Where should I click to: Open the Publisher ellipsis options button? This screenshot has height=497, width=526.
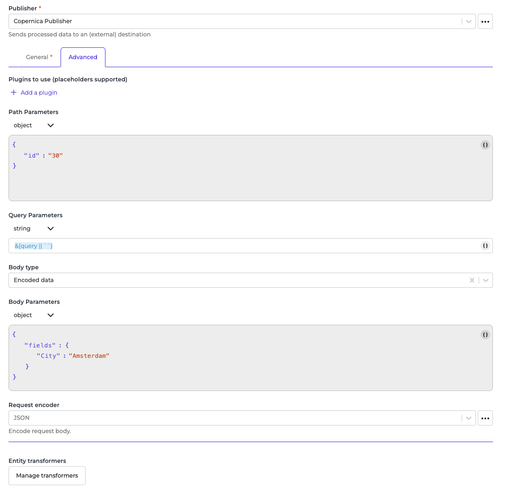[x=485, y=21]
